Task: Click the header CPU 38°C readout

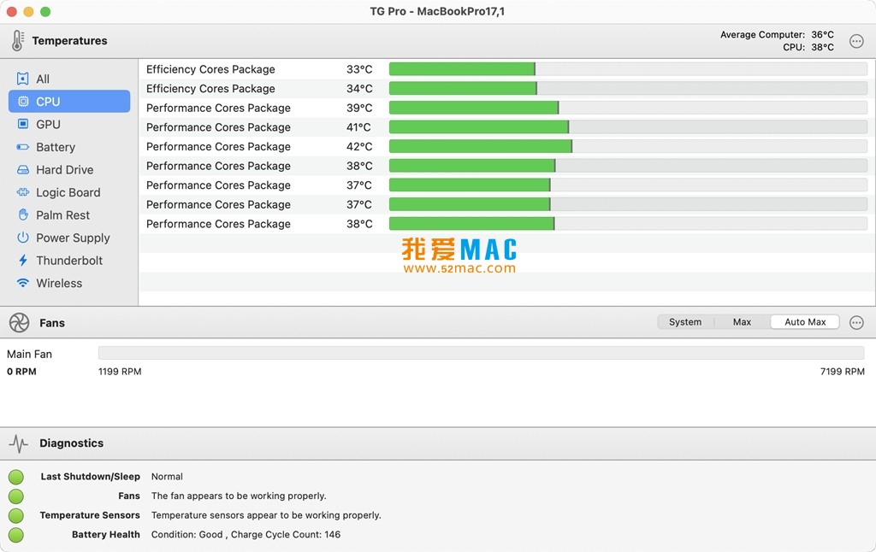Action: pos(808,48)
